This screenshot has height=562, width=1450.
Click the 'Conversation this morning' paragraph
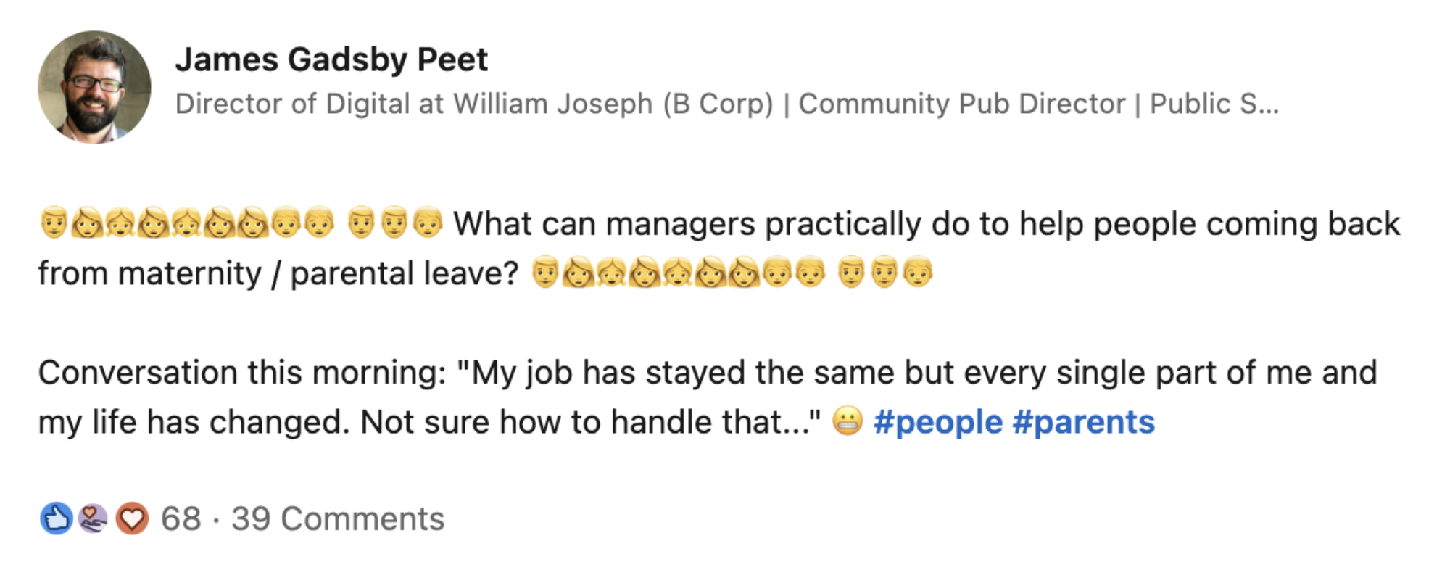(708, 397)
